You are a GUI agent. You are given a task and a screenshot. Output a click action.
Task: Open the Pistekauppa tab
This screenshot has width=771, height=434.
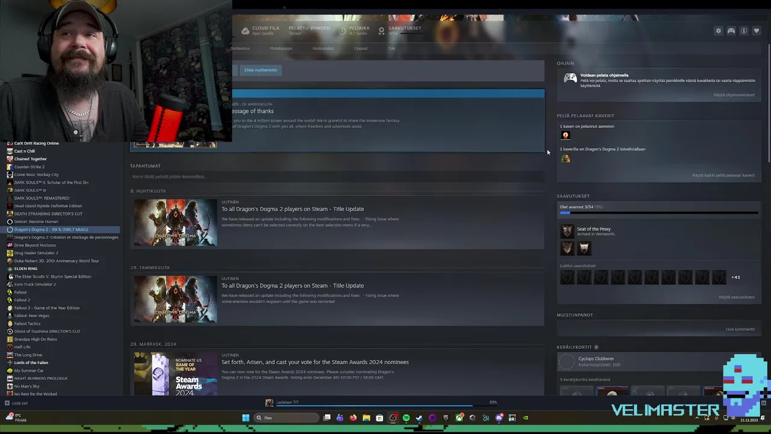(281, 48)
